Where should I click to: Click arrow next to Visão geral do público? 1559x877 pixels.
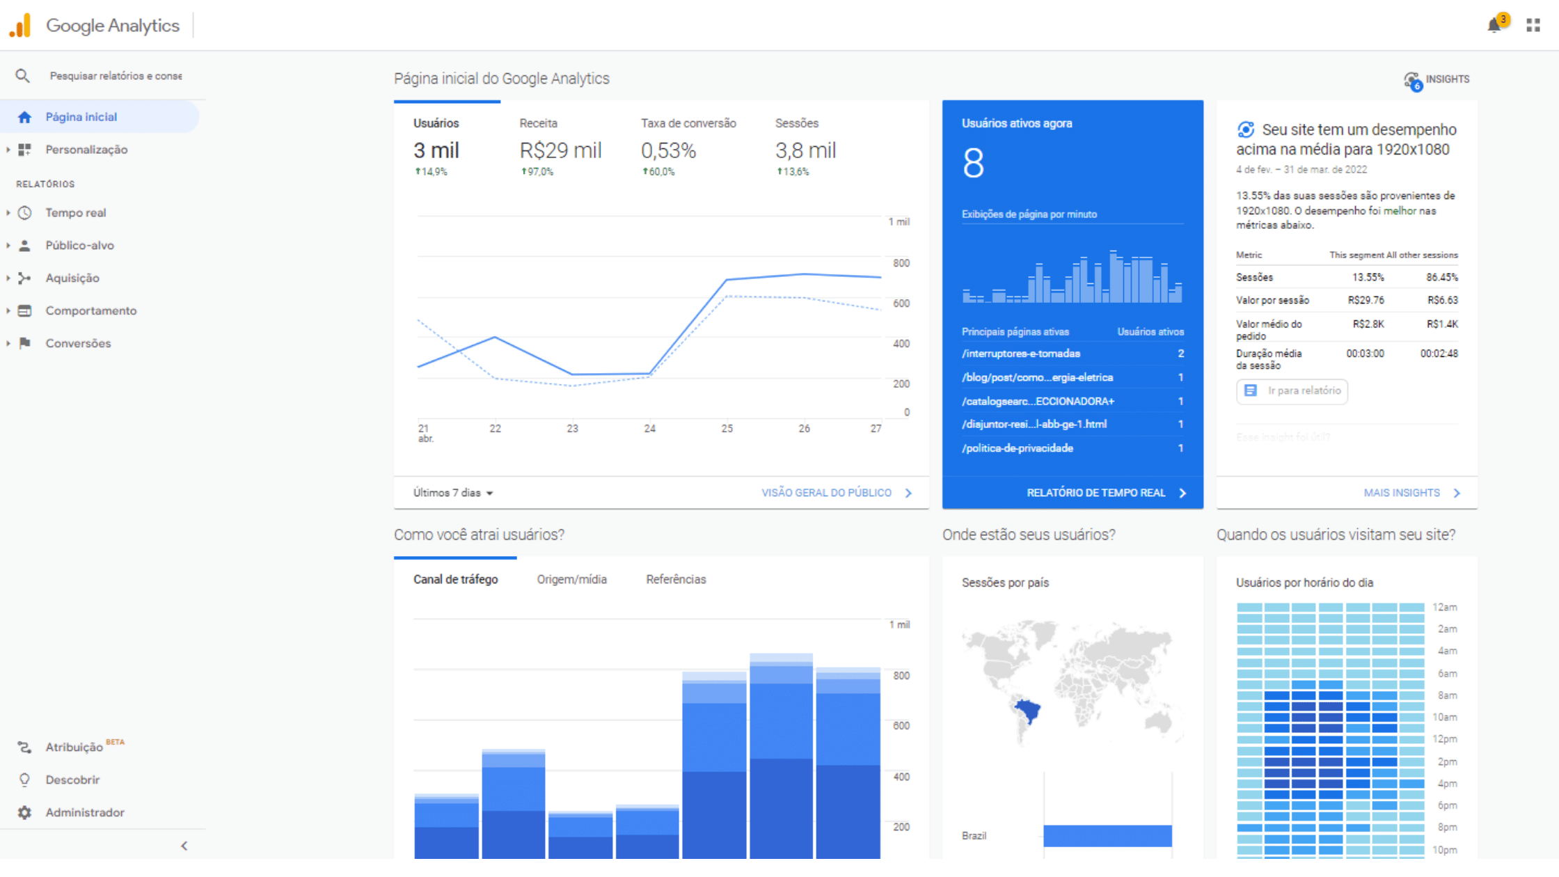909,493
